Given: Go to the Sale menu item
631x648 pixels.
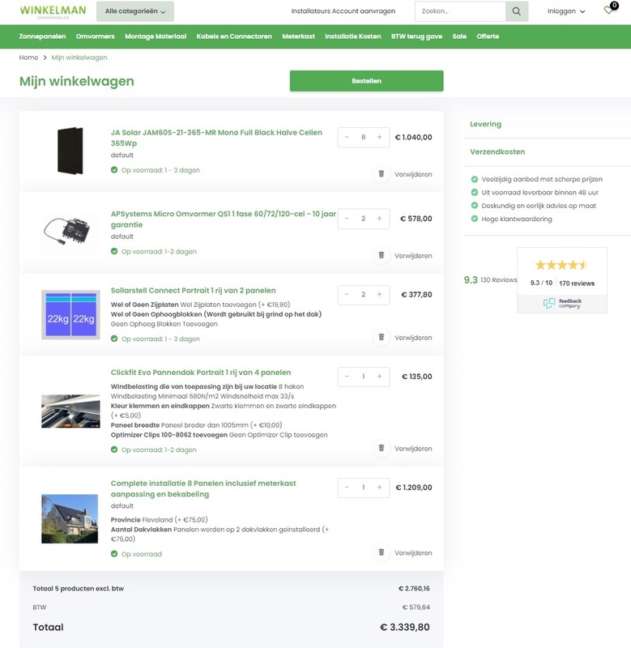Looking at the screenshot, I should pos(459,36).
